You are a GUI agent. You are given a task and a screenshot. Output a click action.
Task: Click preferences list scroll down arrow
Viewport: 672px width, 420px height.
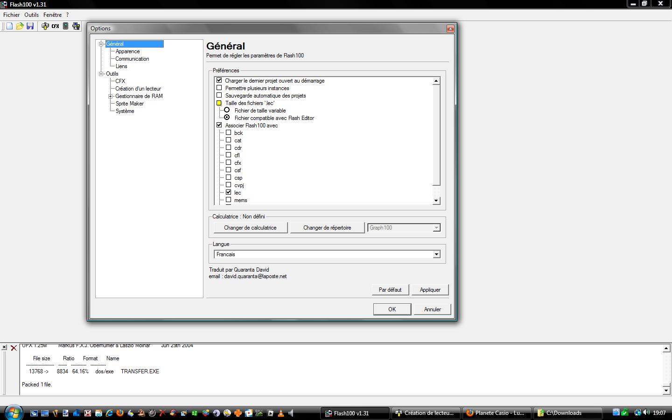(x=436, y=201)
